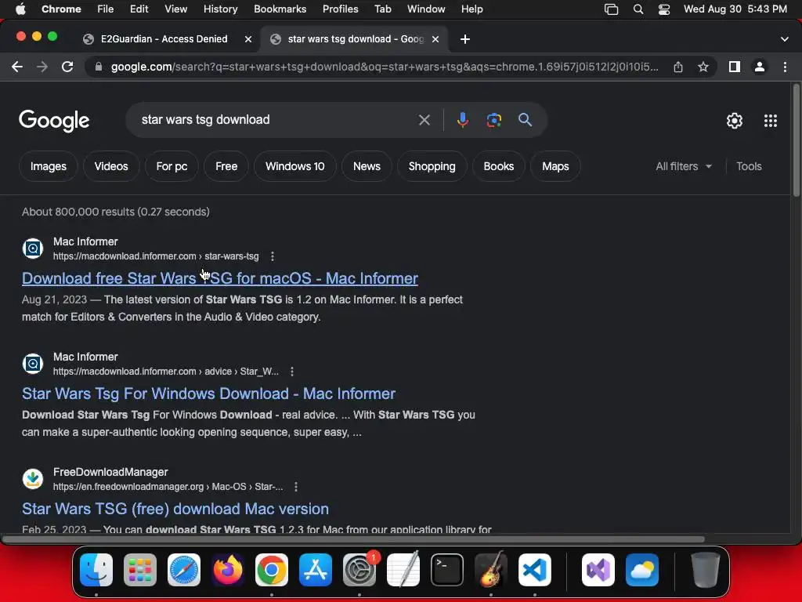Open options for FreeDownloadManager result
Image resolution: width=802 pixels, height=602 pixels.
[295, 486]
